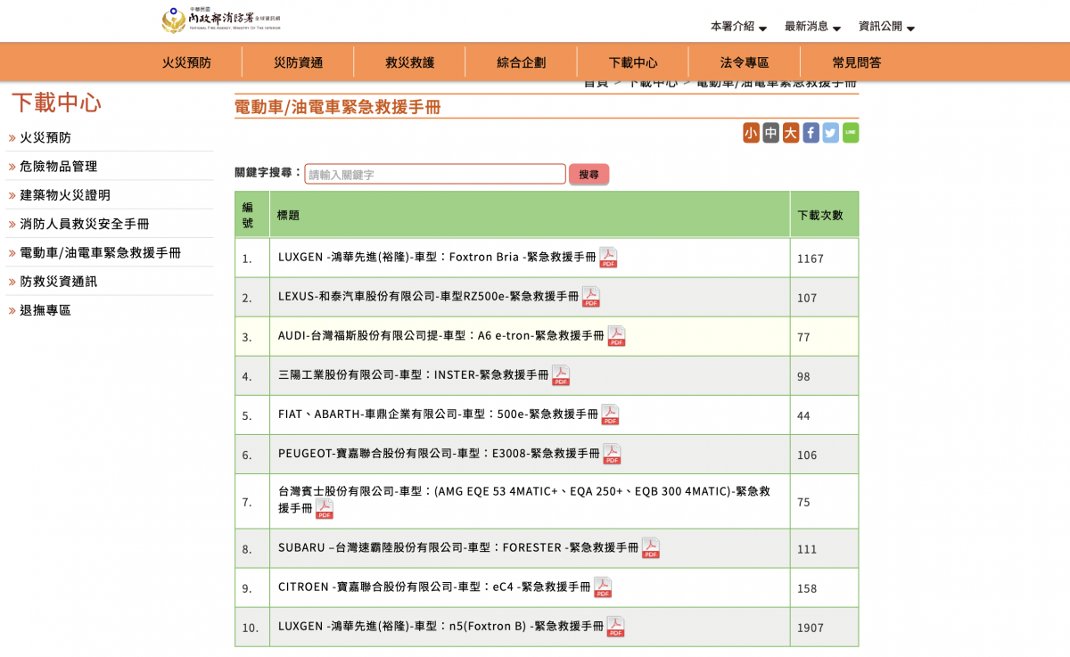Open the CITROEN eC4 manual PDF icon
Image resolution: width=1070 pixels, height=657 pixels.
coord(603,587)
